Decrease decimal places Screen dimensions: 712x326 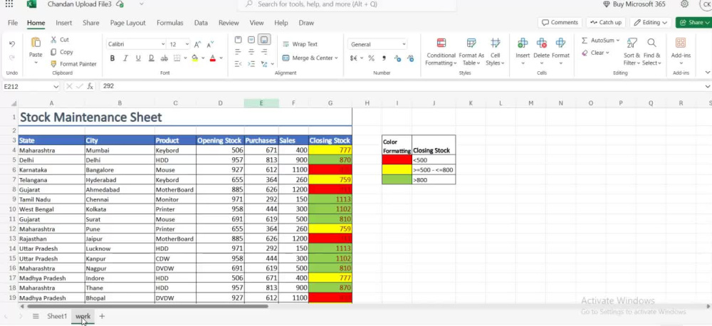(411, 58)
